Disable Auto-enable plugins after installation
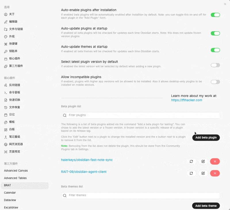The height and width of the screenshot is (210, 230). [x=215, y=15]
